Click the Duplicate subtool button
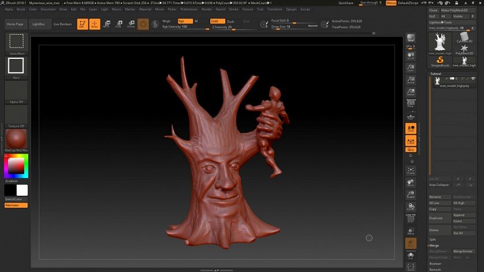The height and width of the screenshot is (272, 484). tap(440, 218)
